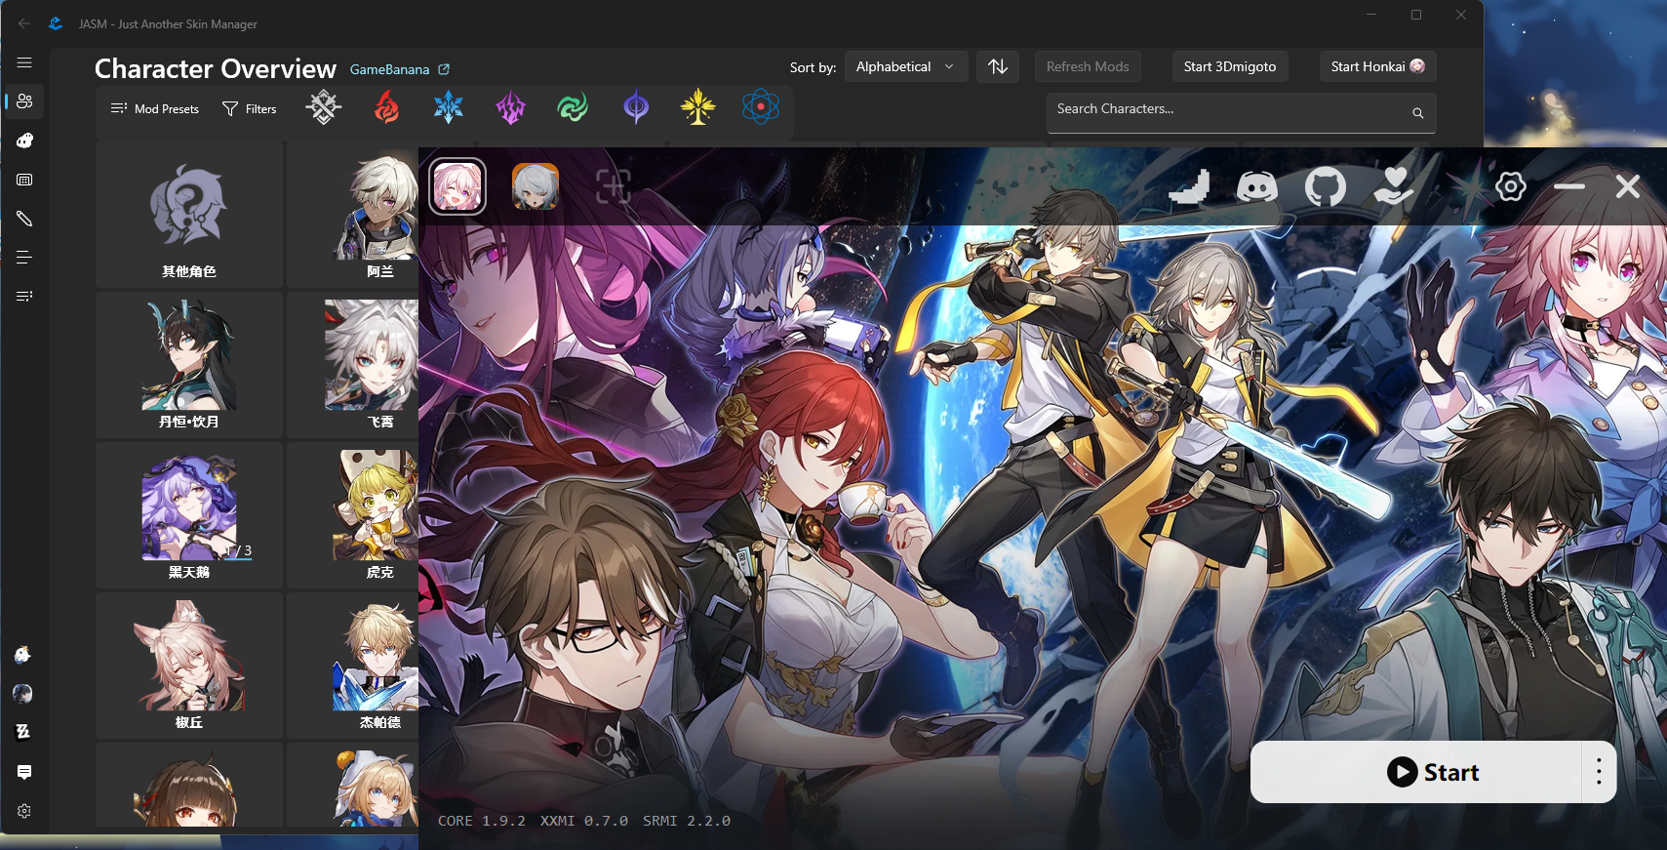Filter by the green Wind element icon
1667x850 pixels.
coord(573,107)
